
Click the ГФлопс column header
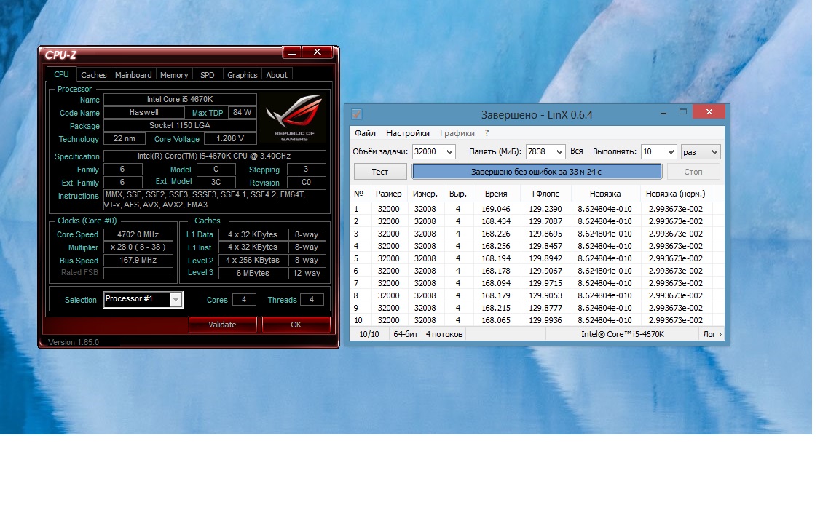[x=545, y=194]
